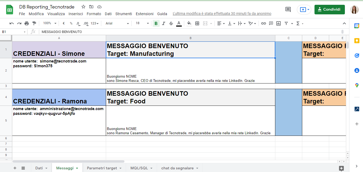The width and height of the screenshot is (363, 172).
Task: Open the user account avatar
Action: click(x=354, y=10)
